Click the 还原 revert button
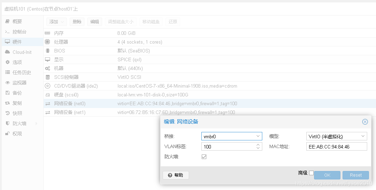Image resolution: width=376 pixels, height=190 pixels. pyautogui.click(x=173, y=22)
